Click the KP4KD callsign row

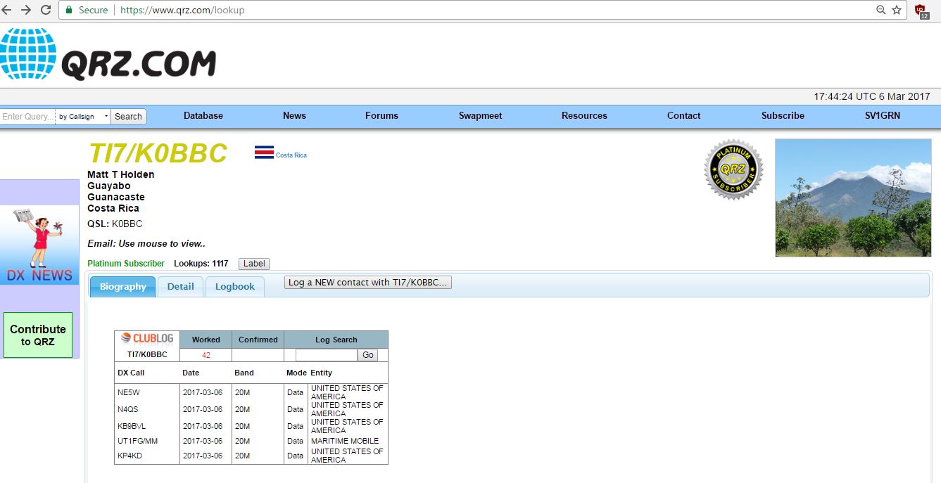pos(252,456)
